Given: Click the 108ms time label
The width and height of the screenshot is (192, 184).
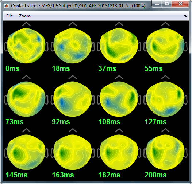Looking at the screenshot, I should [109, 122].
